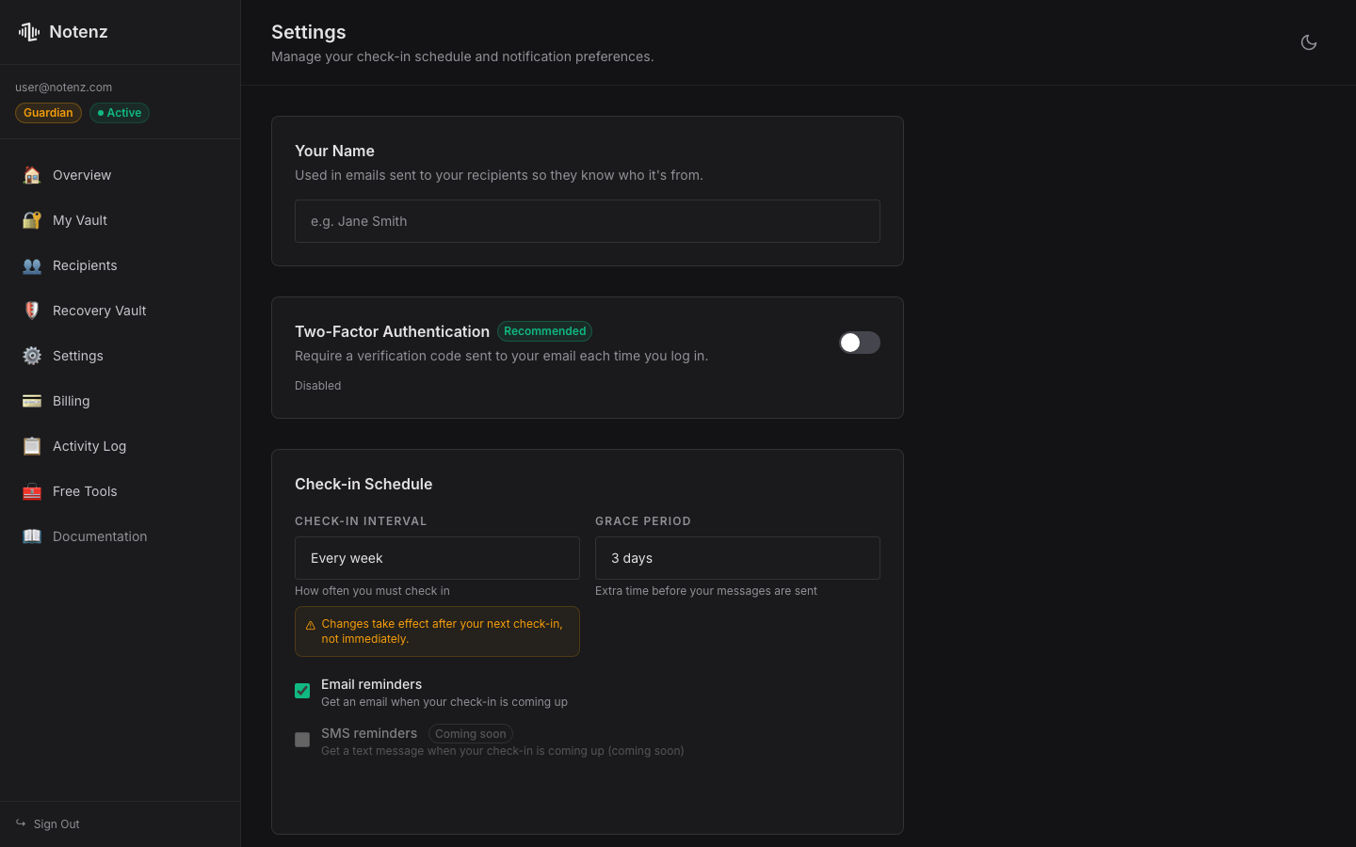The height and width of the screenshot is (847, 1356).
Task: Open the Recipients section
Action: point(121,265)
